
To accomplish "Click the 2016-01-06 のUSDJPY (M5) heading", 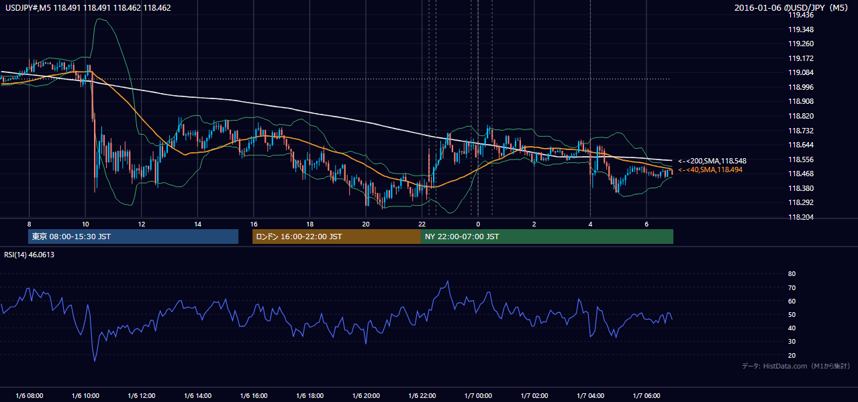I will tap(792, 8).
